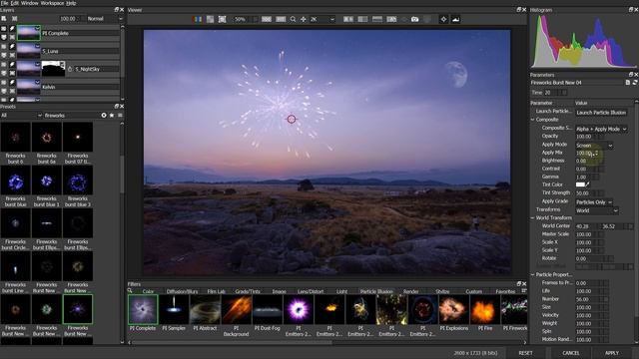Viewport: 639px width, 359px height.
Task: Open the presets category All dropdown
Action: click(21, 116)
